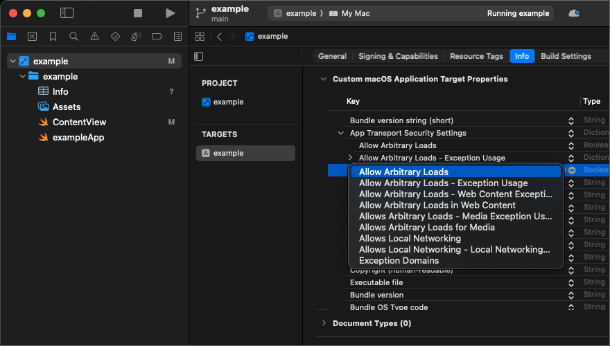Select Allows Local Networking in the popup
The width and height of the screenshot is (610, 346).
tap(410, 239)
